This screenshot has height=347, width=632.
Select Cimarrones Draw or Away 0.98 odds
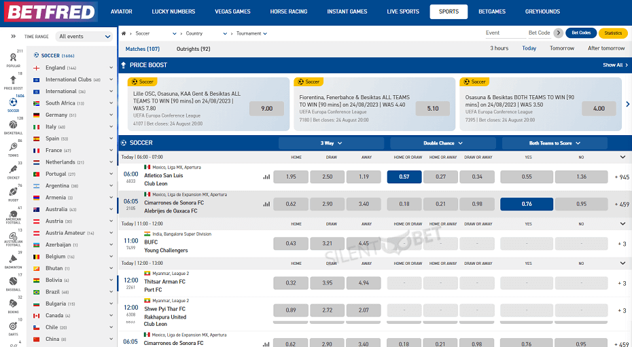tap(477, 204)
